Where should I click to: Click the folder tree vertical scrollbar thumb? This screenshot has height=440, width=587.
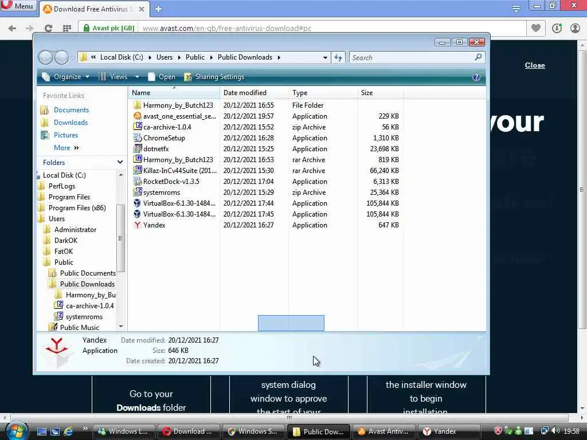tap(120, 238)
